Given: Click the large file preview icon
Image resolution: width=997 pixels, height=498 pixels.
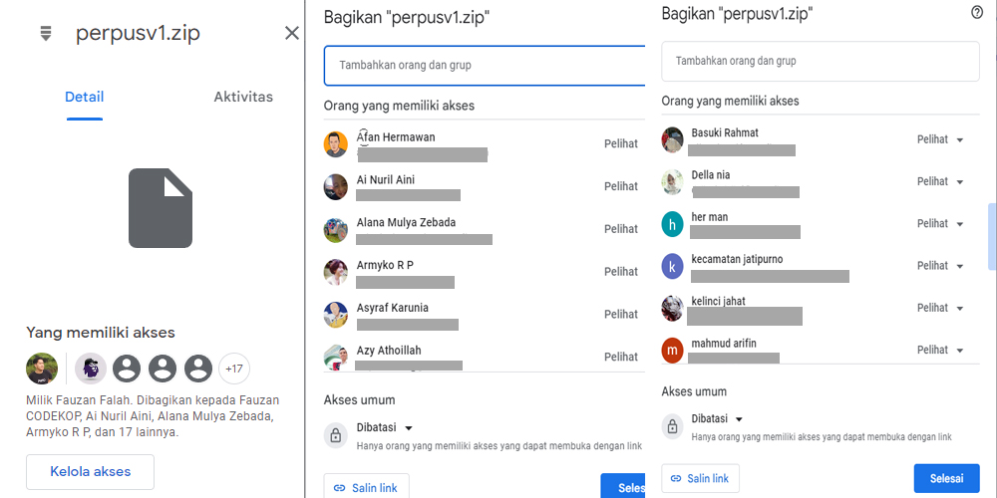Looking at the screenshot, I should pos(161,208).
